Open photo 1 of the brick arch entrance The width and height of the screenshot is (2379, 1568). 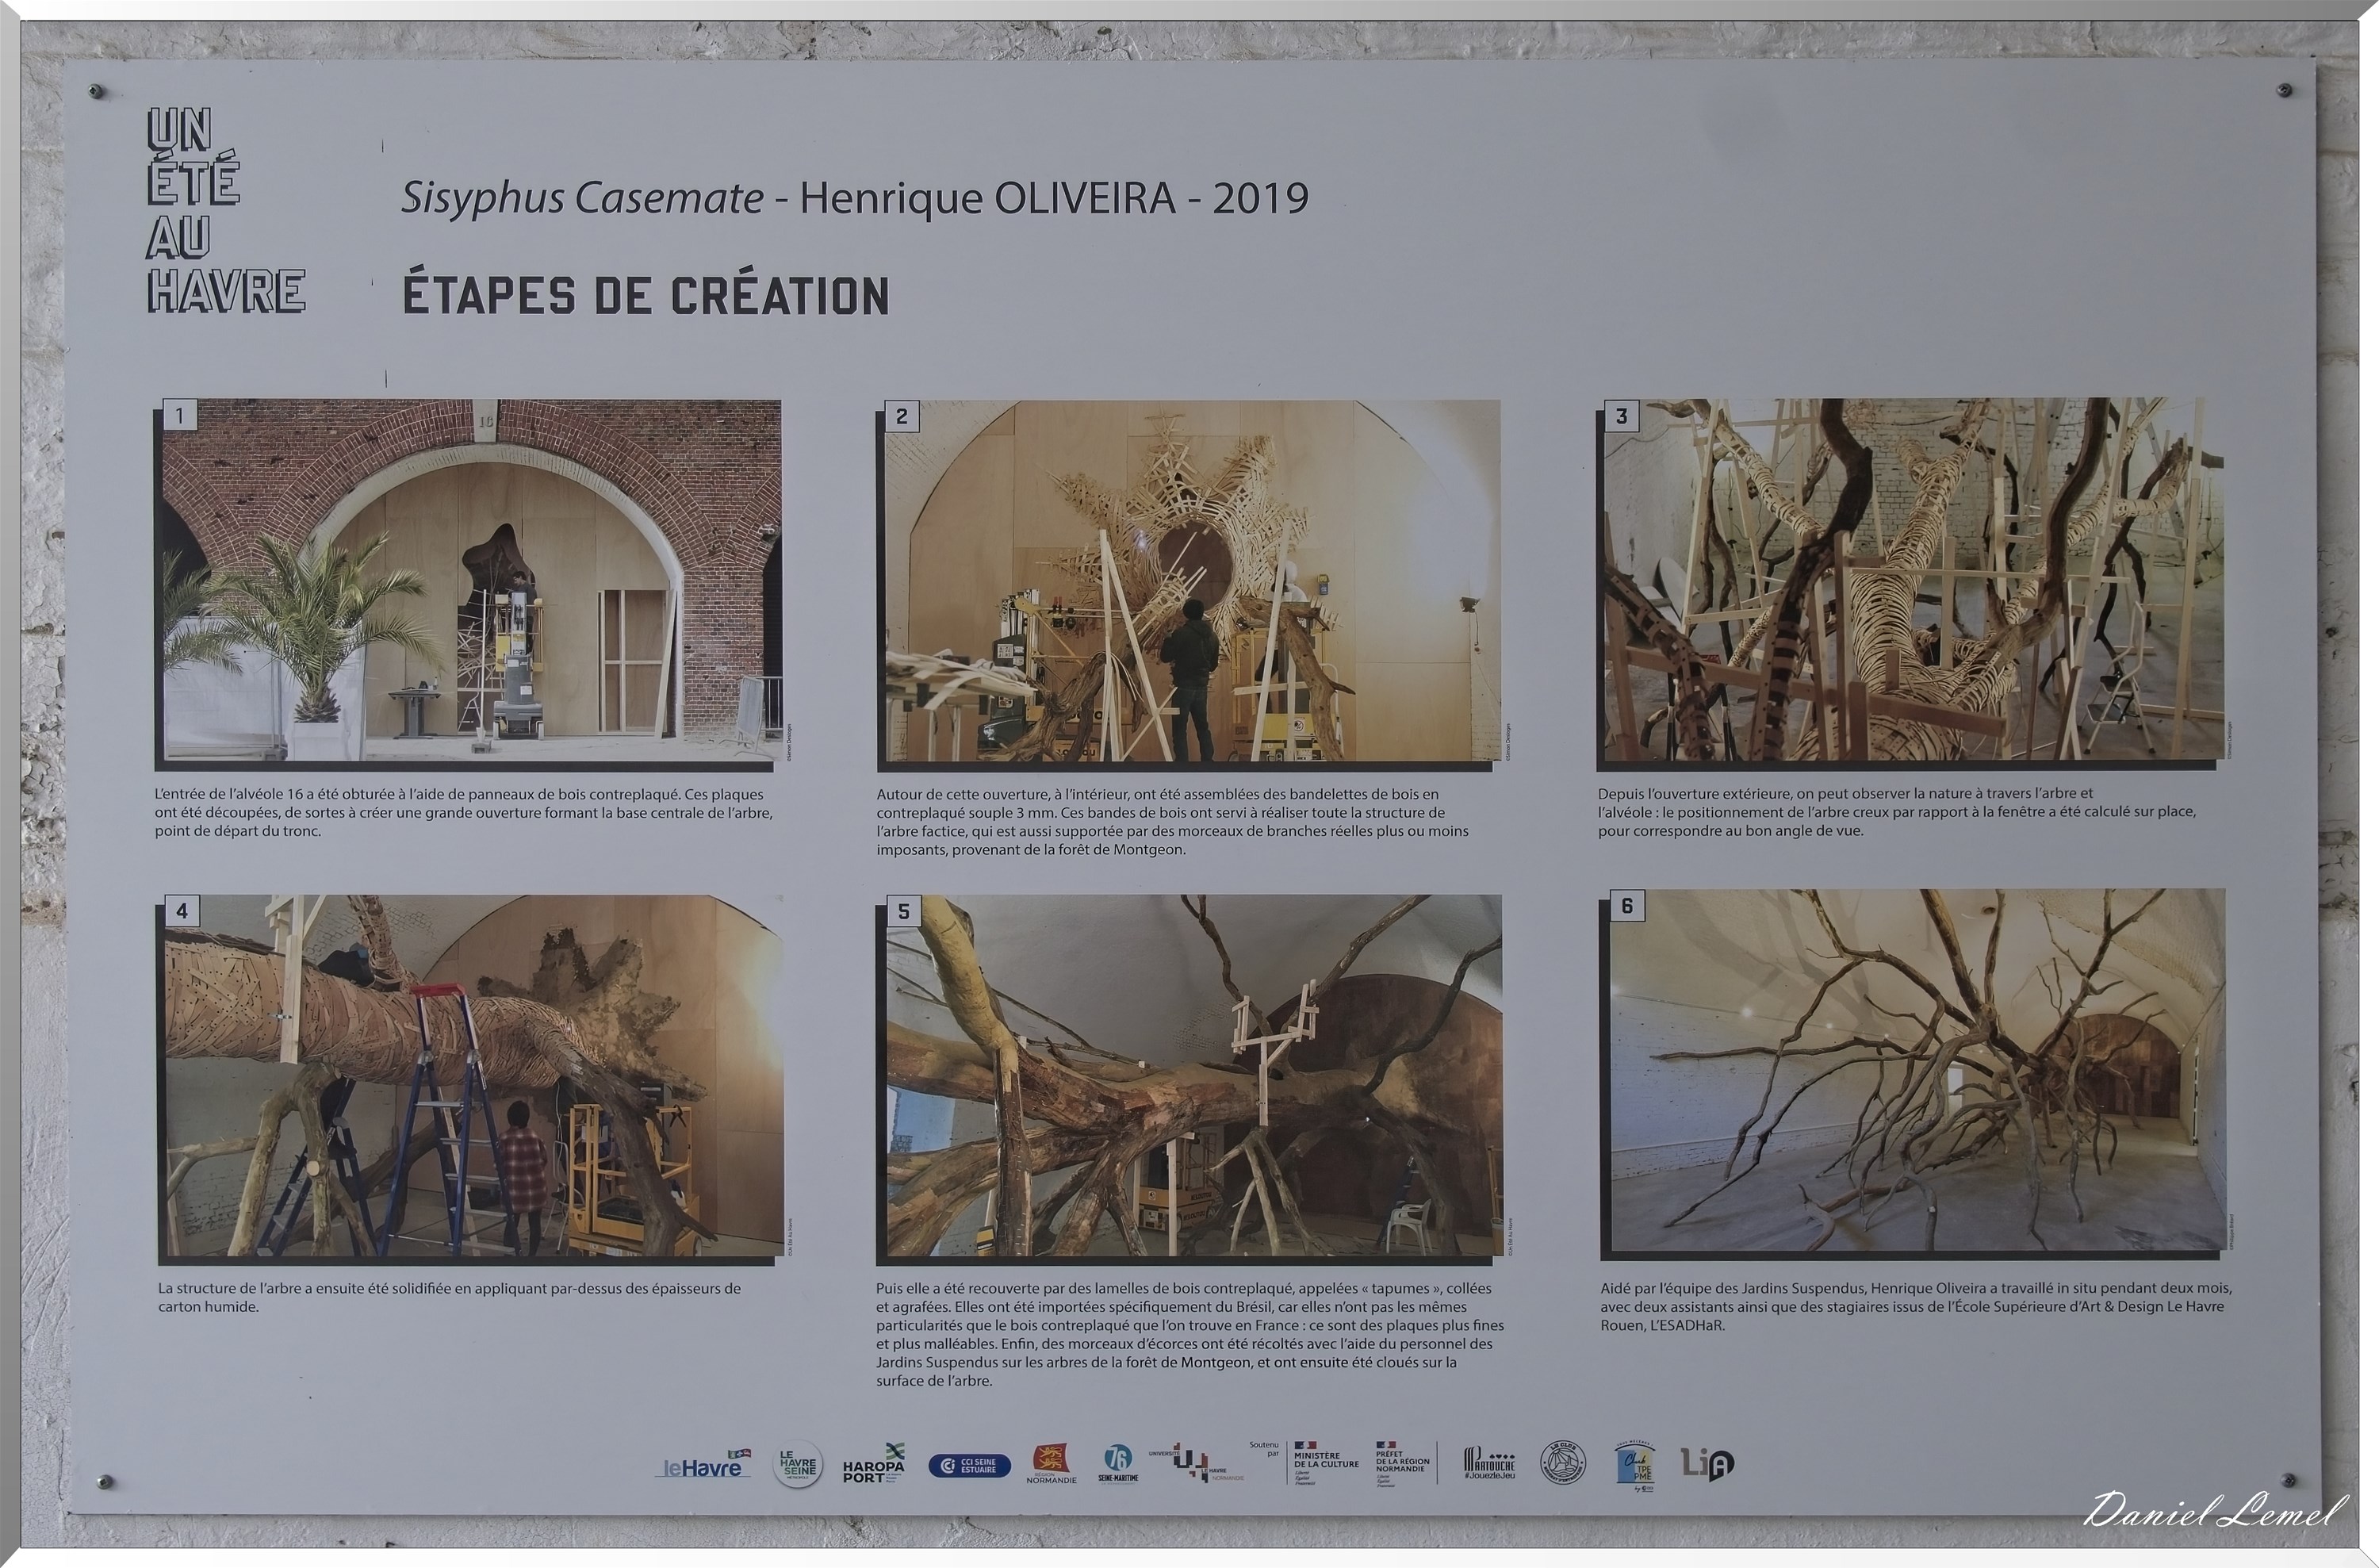tap(471, 581)
